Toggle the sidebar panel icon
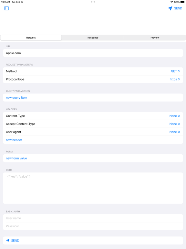The image size is (186, 249). pos(6,8)
